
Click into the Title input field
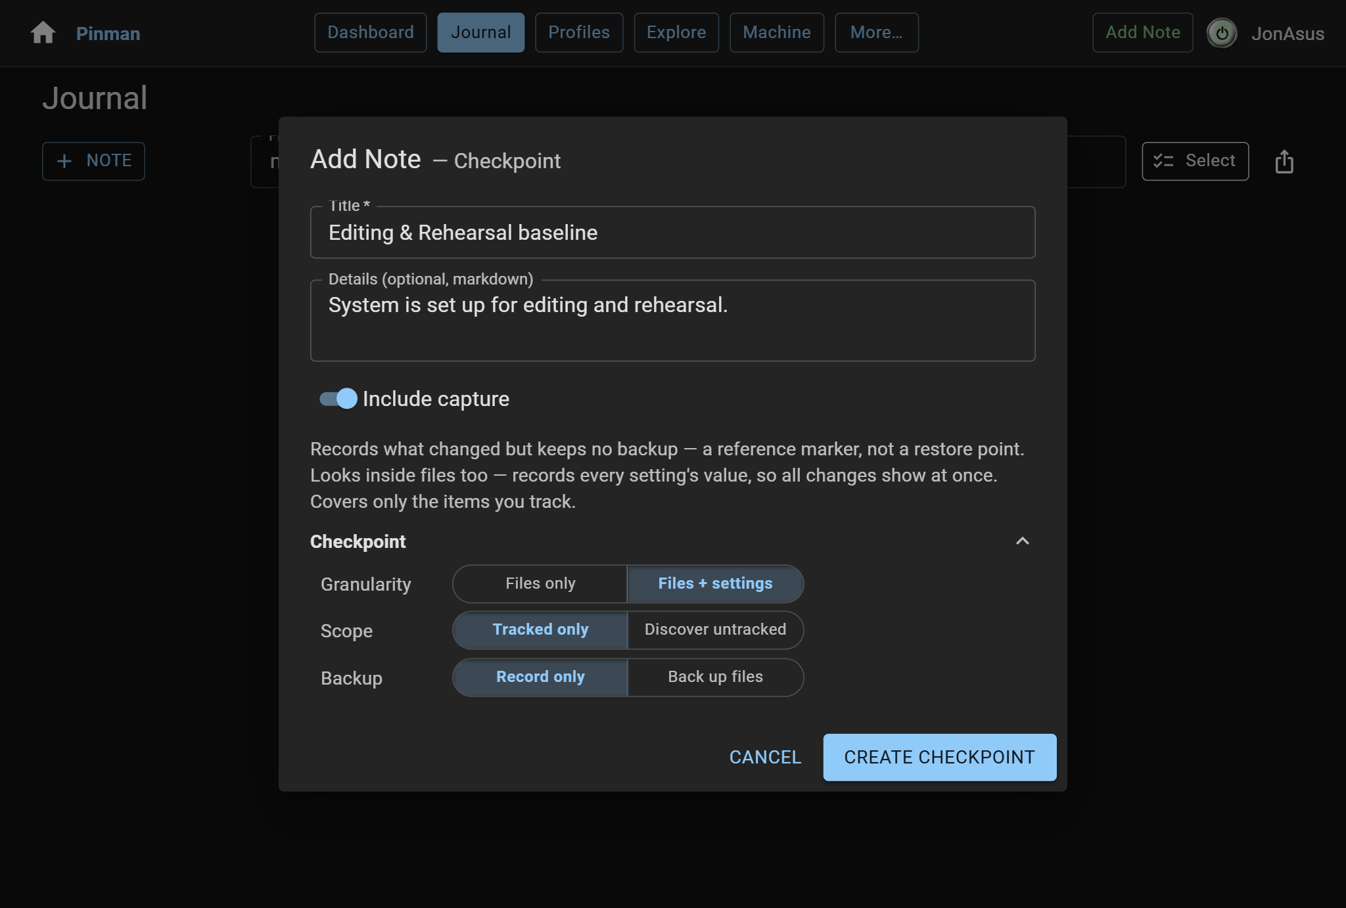coord(673,233)
